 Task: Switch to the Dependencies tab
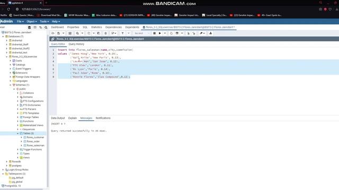113,27
